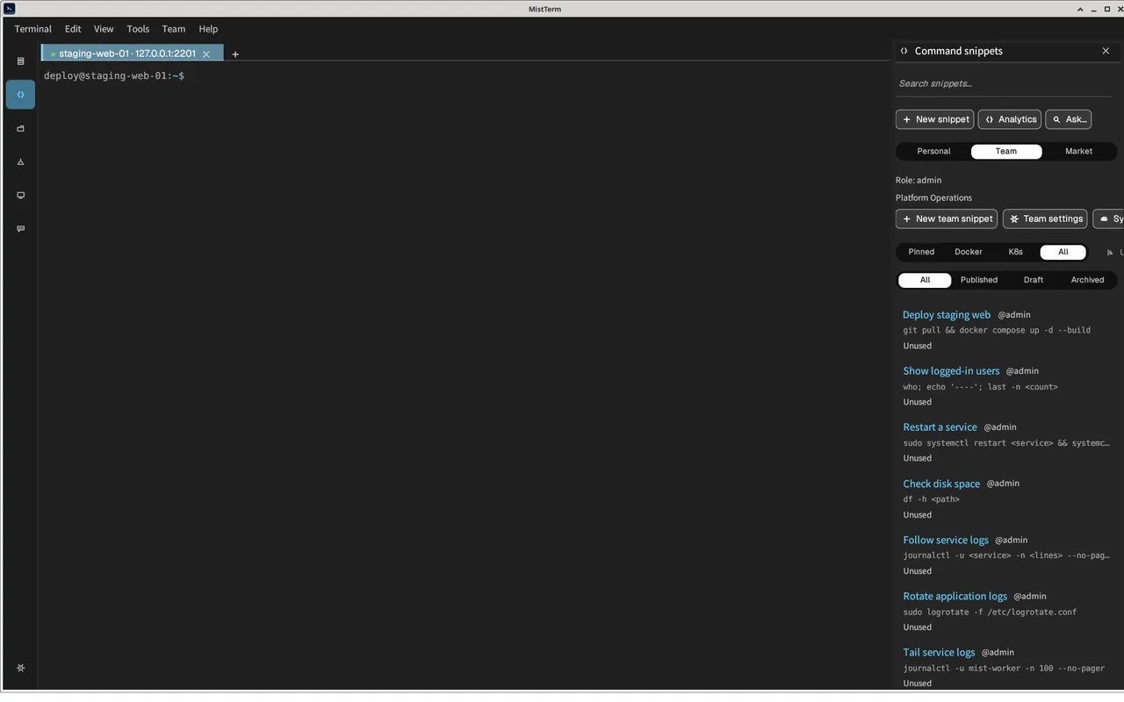
Task: Close the Command snippets panel
Action: (1106, 51)
